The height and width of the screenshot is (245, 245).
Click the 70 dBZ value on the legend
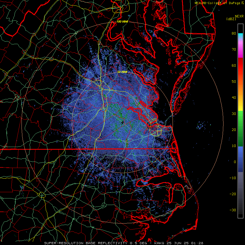tap(234, 49)
